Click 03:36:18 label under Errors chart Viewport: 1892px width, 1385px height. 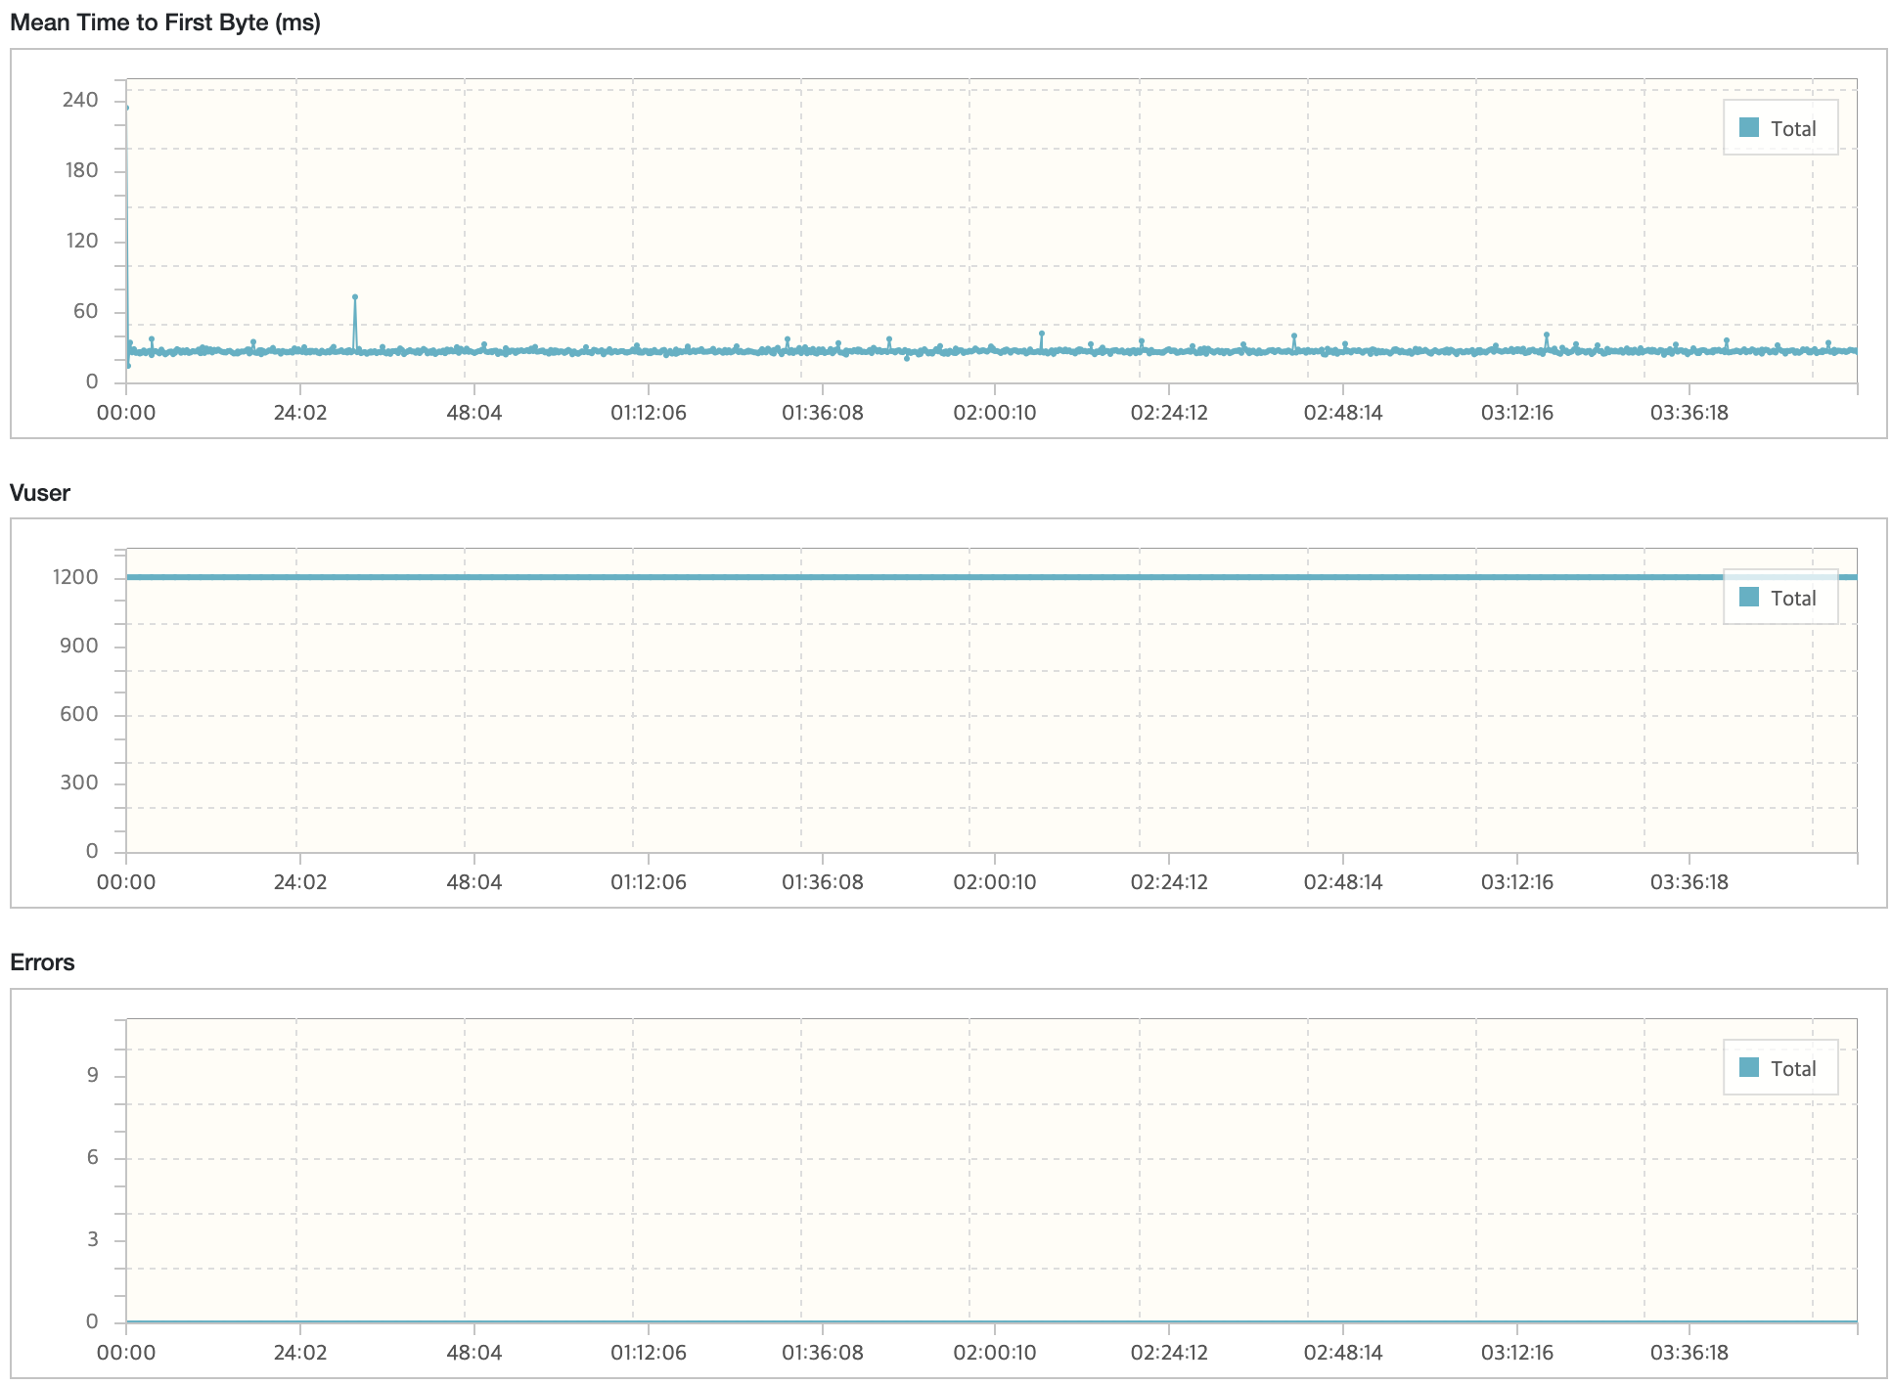[1689, 1353]
